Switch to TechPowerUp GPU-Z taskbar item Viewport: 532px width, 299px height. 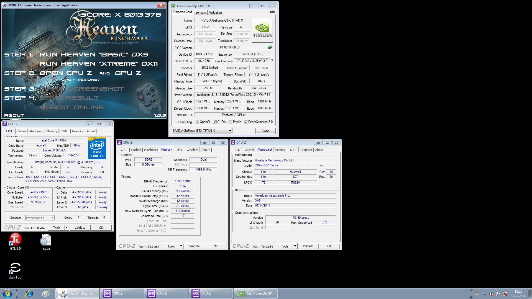[255, 293]
